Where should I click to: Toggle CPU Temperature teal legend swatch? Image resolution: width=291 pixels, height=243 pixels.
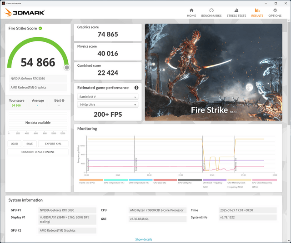click(x=116, y=180)
